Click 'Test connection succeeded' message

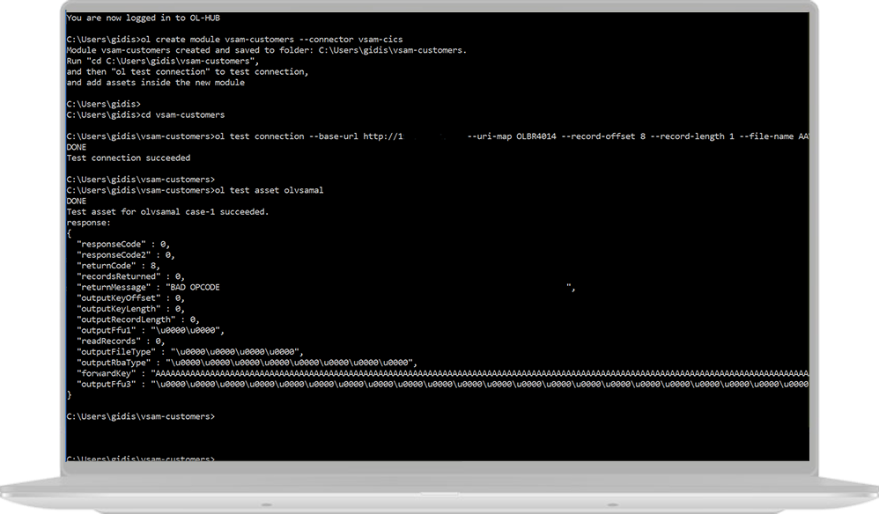point(129,158)
